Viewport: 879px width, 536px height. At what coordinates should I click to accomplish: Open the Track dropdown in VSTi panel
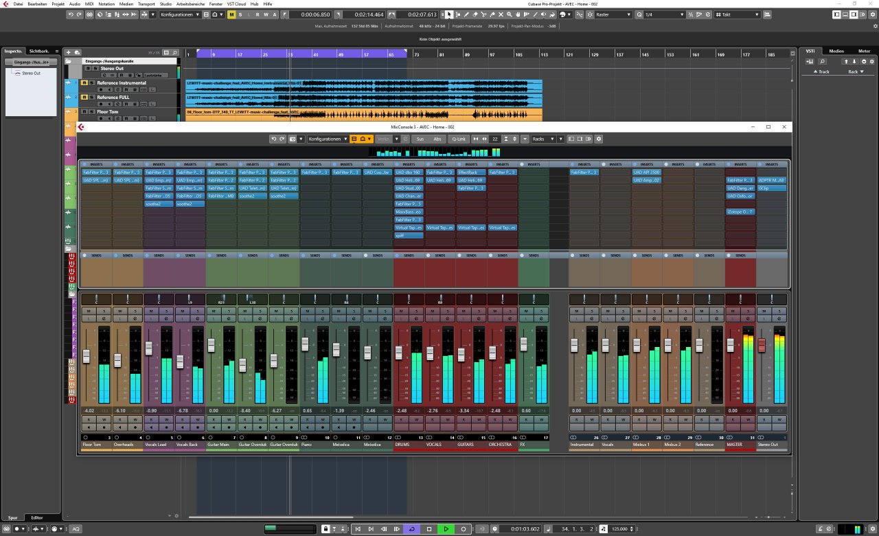(x=821, y=71)
